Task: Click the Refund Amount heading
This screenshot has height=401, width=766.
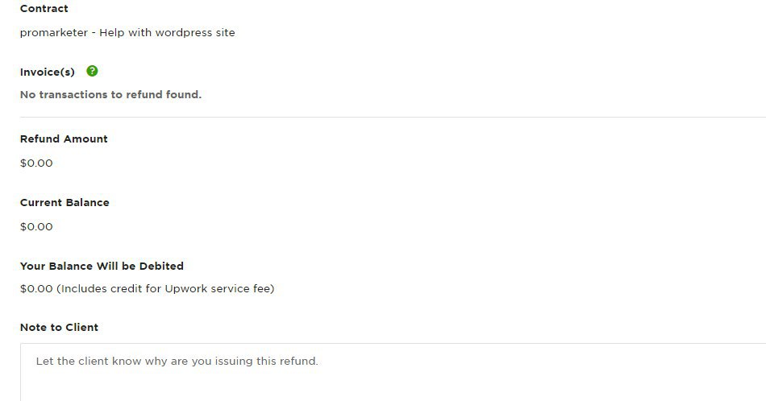Action: [x=64, y=138]
